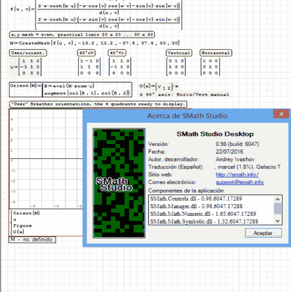Click the 'M - no definido.' error message
This screenshot has width=291, height=292.
pos(32,240)
